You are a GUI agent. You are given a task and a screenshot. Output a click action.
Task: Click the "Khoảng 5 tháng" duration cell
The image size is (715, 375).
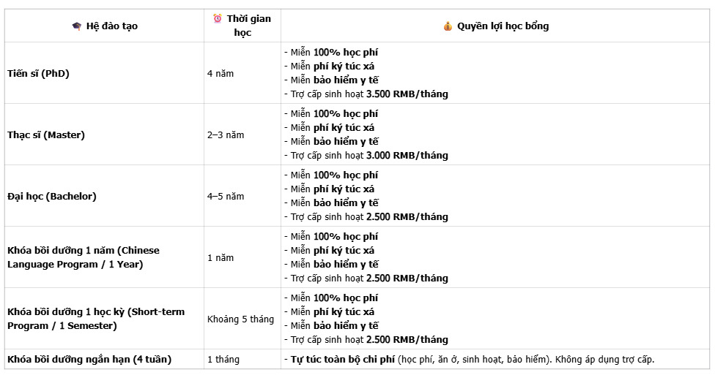[240, 319]
